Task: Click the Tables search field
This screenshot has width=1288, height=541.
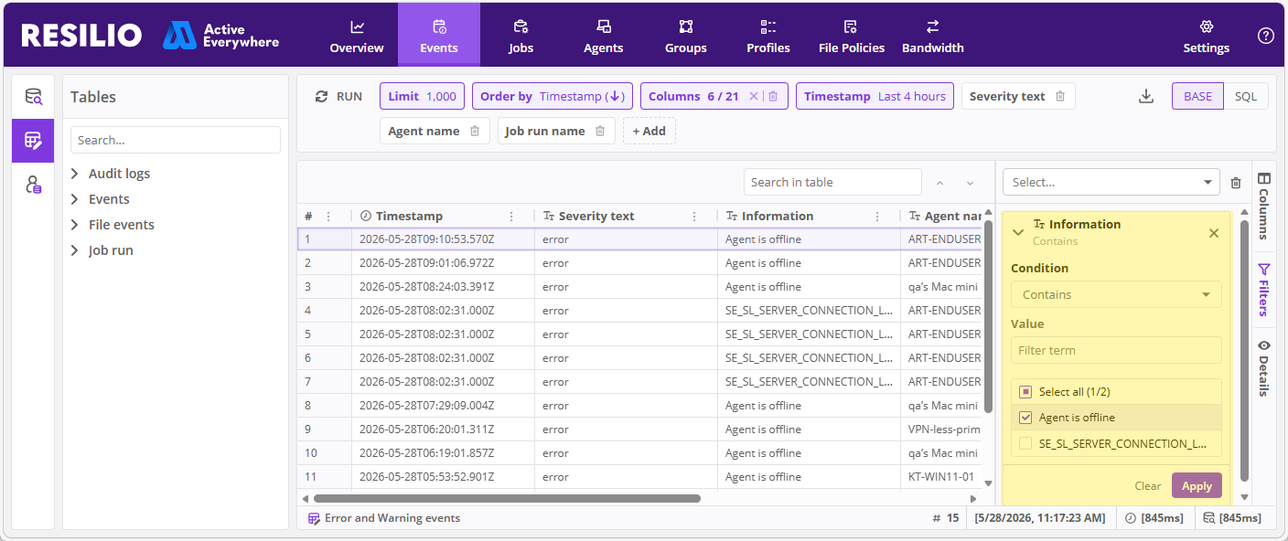Action: click(x=176, y=140)
